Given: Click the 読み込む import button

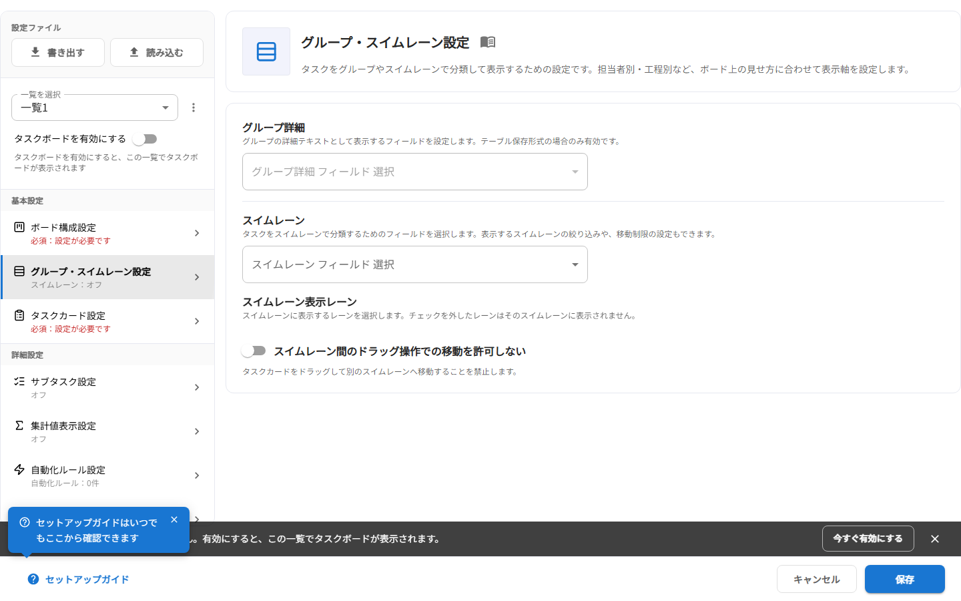Looking at the screenshot, I should (157, 52).
